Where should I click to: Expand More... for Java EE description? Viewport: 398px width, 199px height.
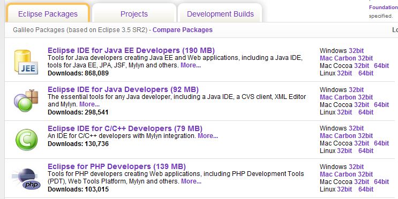pos(191,65)
